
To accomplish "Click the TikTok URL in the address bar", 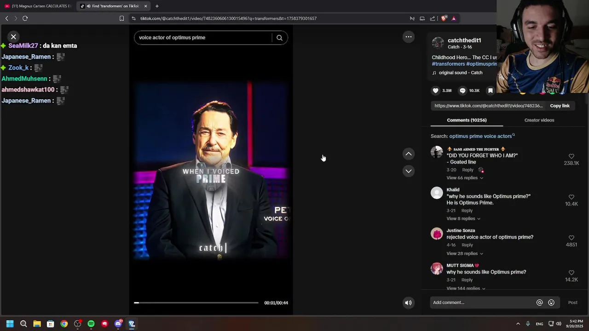I will [228, 18].
